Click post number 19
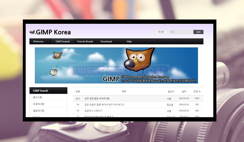Image resolution: width=244 pixels, height=142 pixels. 78,104
